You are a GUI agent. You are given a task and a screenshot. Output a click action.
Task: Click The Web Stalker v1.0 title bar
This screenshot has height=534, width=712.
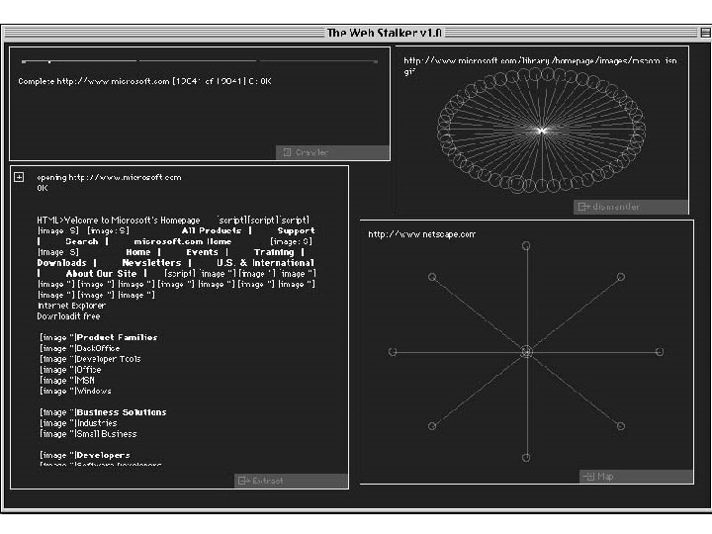[x=384, y=33]
